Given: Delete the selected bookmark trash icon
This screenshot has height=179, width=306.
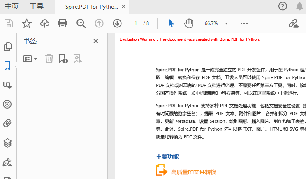Looking at the screenshot, I should 49,59.
